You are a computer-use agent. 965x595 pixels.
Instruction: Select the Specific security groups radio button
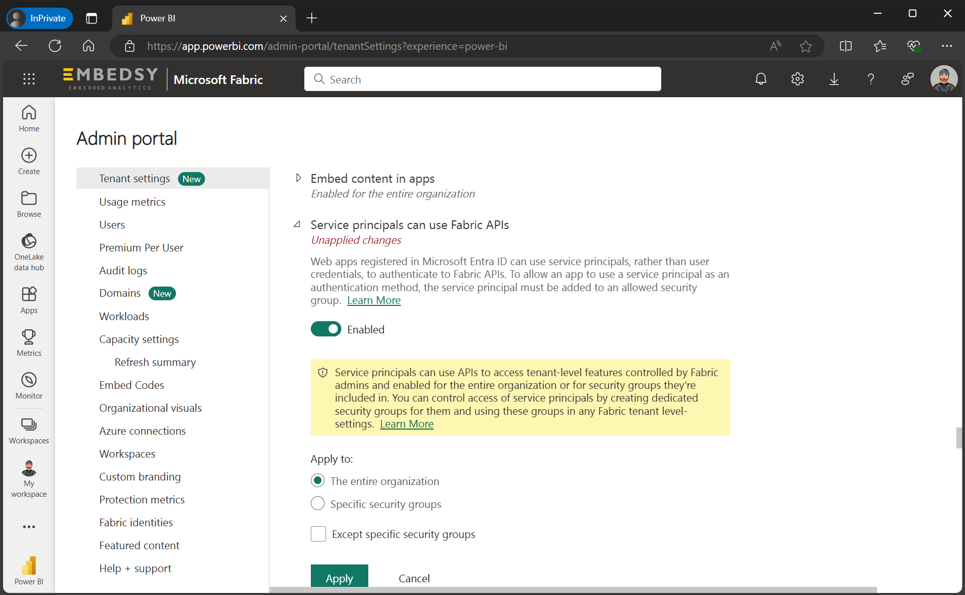pyautogui.click(x=317, y=503)
